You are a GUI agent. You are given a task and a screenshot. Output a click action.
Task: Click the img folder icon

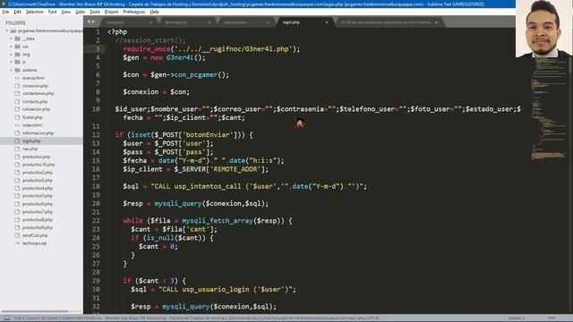pyautogui.click(x=17, y=55)
